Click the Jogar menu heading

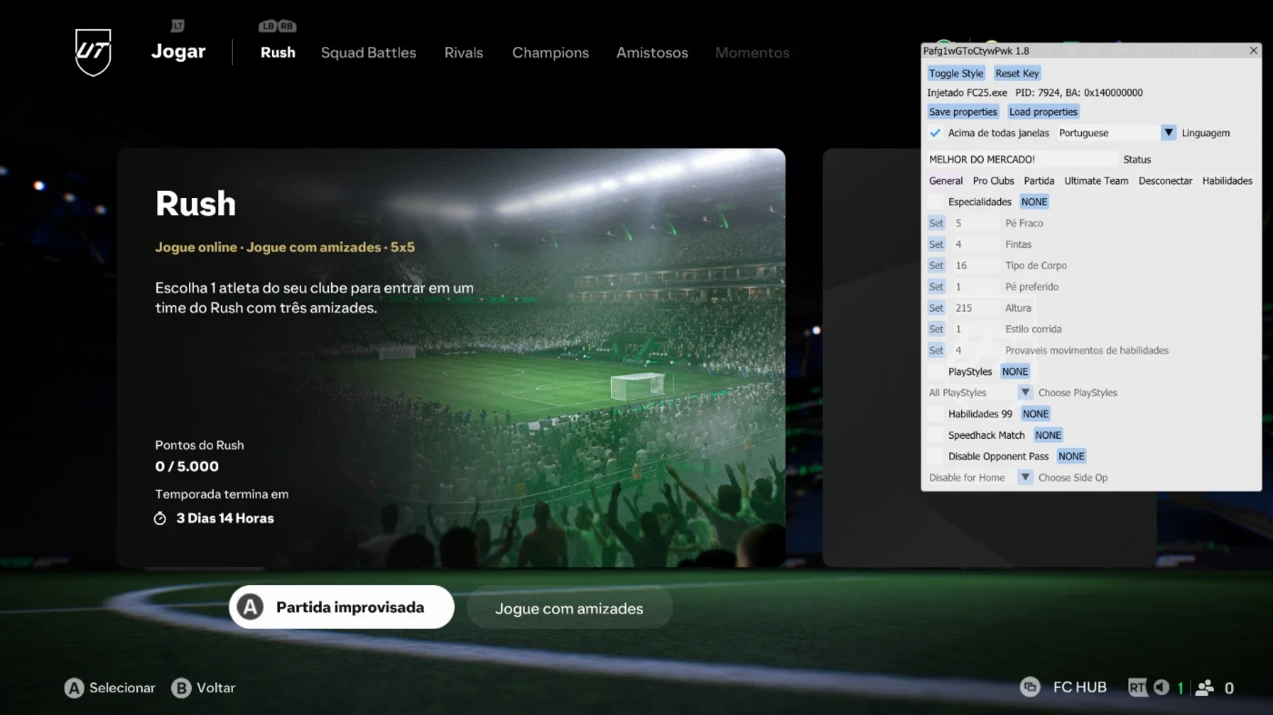tap(178, 52)
